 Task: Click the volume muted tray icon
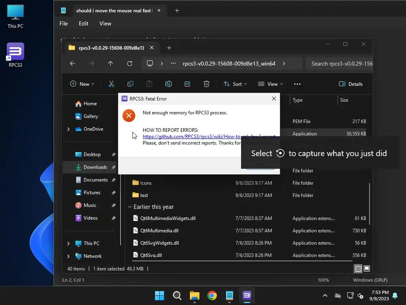[x=360, y=295]
